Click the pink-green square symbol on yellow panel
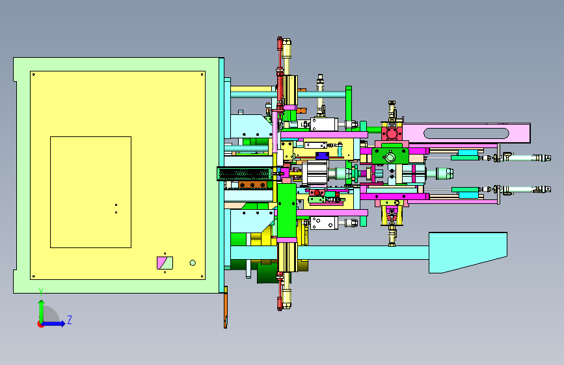The width and height of the screenshot is (564, 365). [x=165, y=263]
